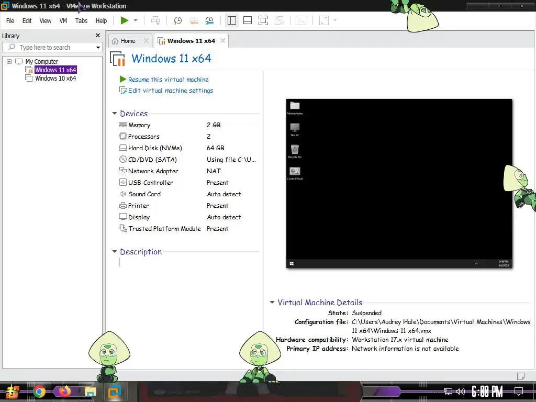Open Google Chrome from taskbar

point(39,392)
